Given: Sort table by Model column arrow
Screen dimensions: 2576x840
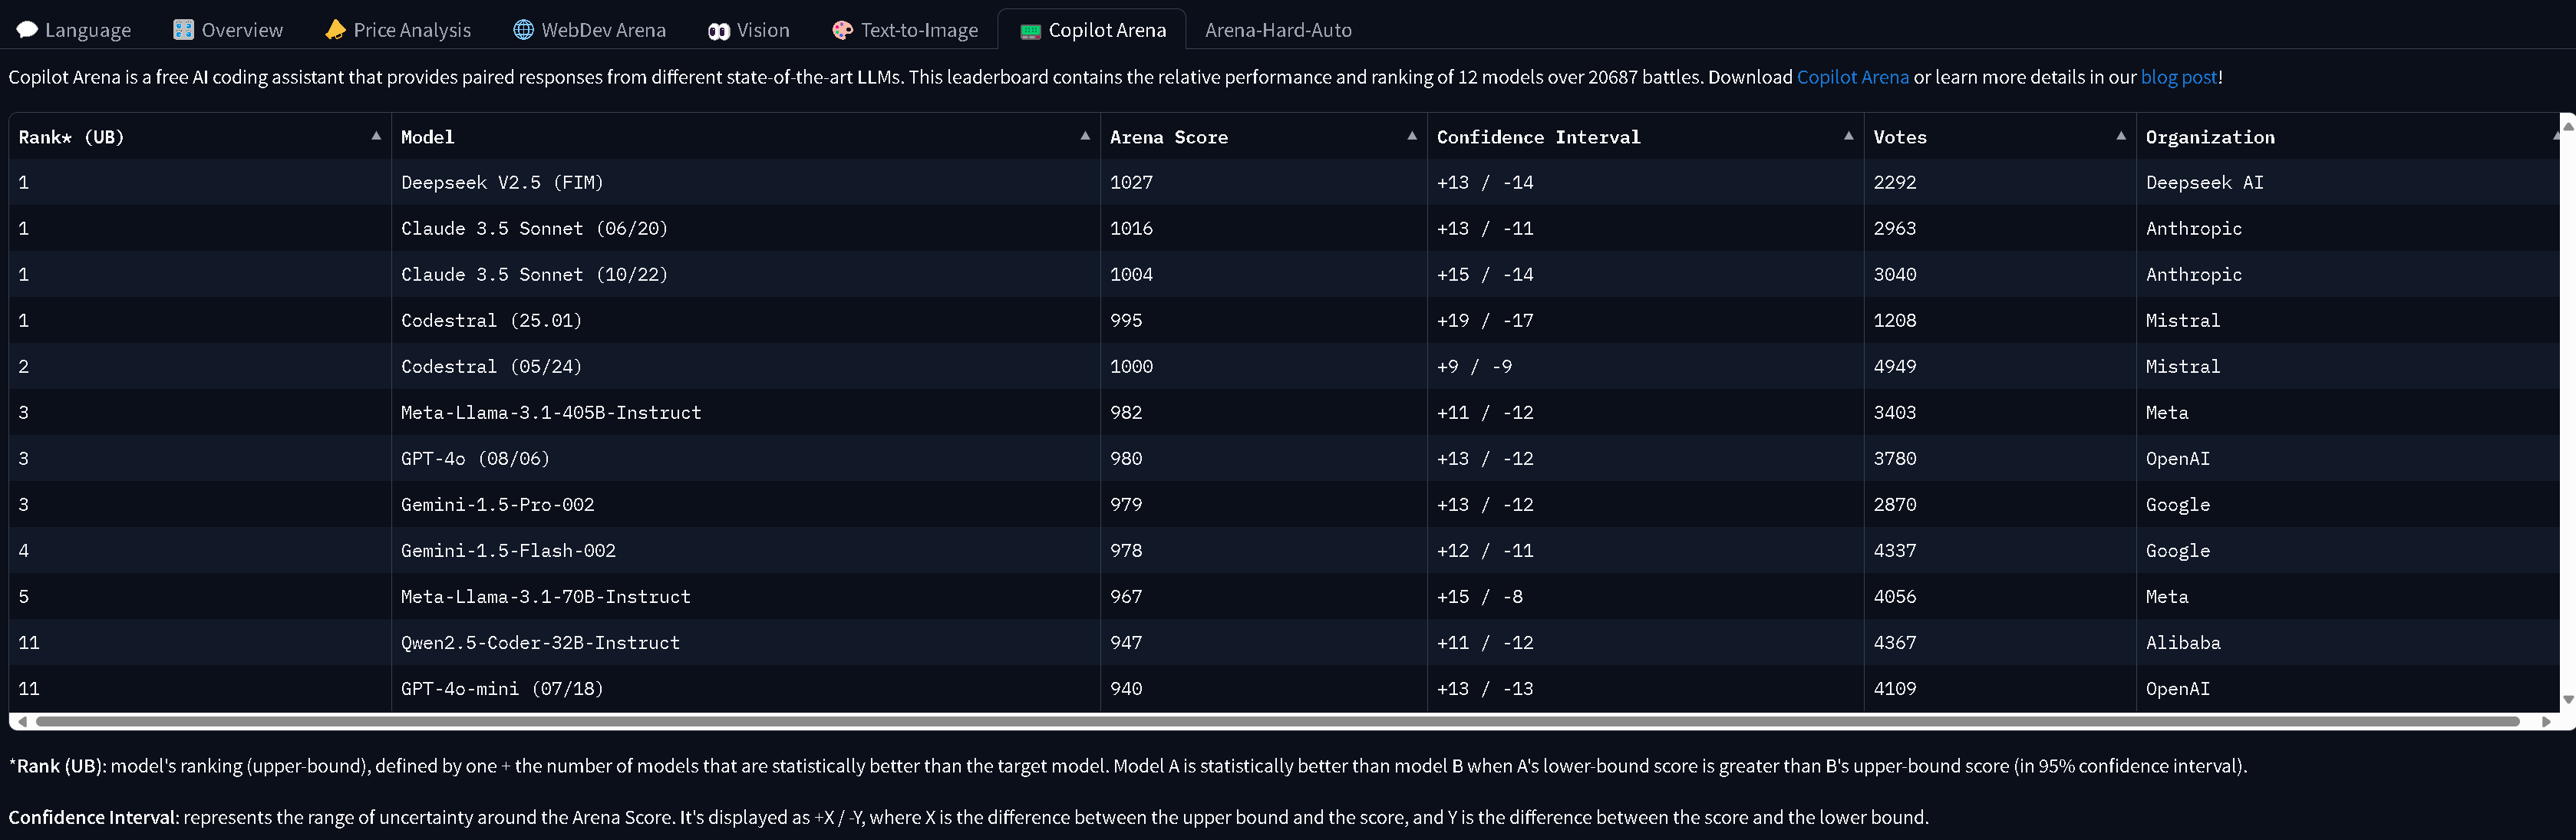Looking at the screenshot, I should [x=1085, y=136].
